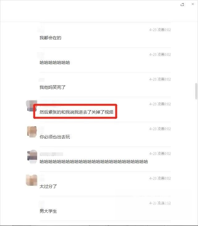Open avatar beside the long 哈哈哈 message
This screenshot has width=198, height=226.
(x=32, y=157)
